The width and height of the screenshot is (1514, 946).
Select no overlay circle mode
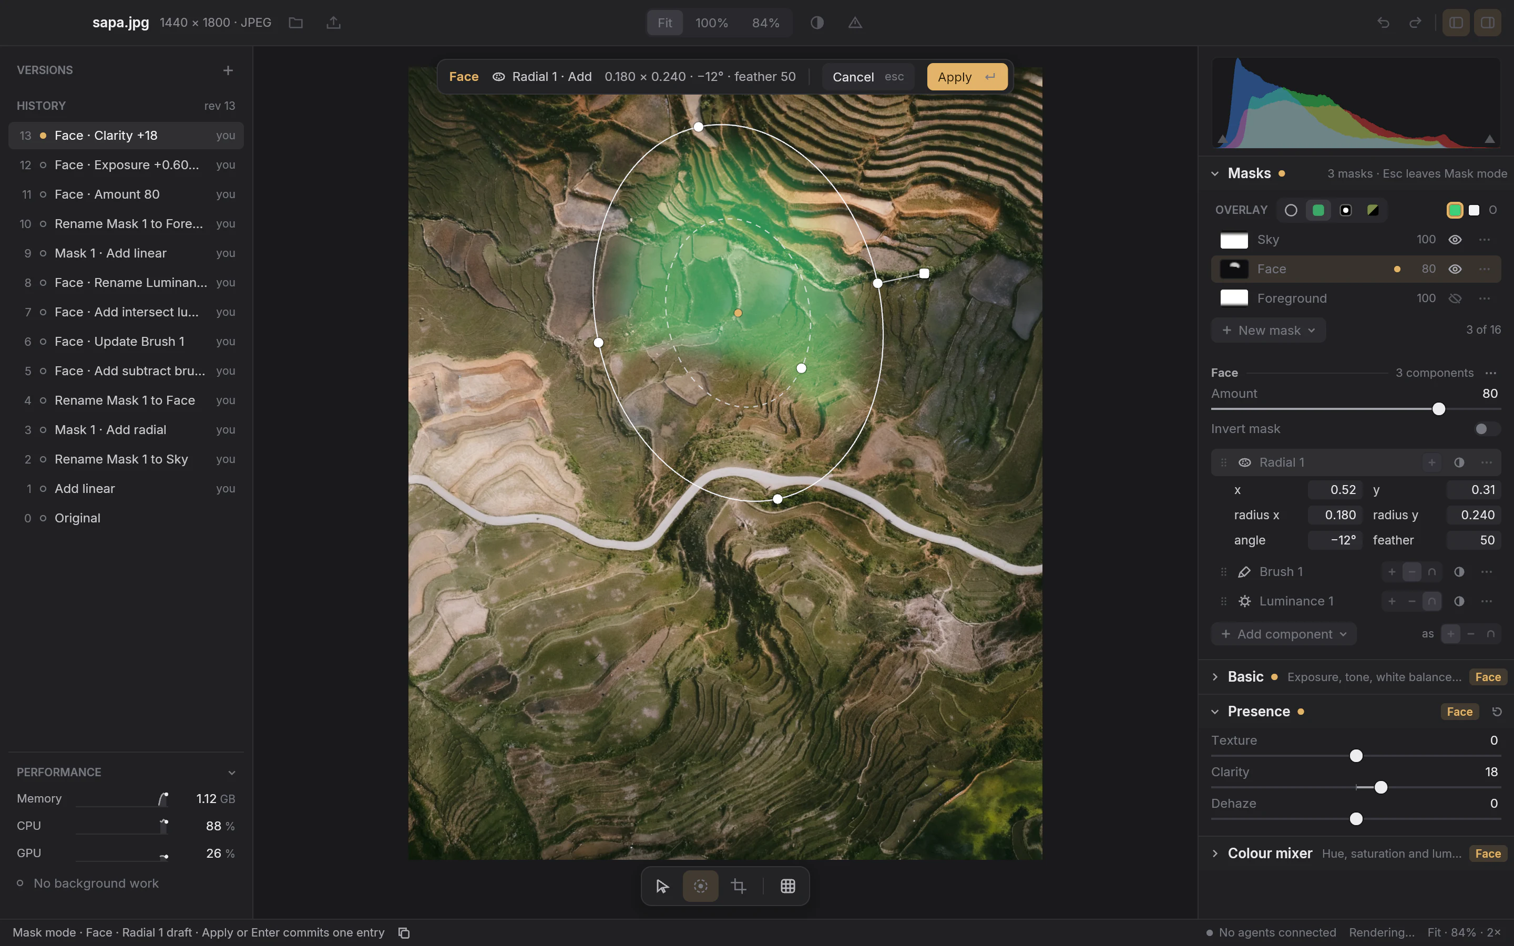coord(1291,210)
